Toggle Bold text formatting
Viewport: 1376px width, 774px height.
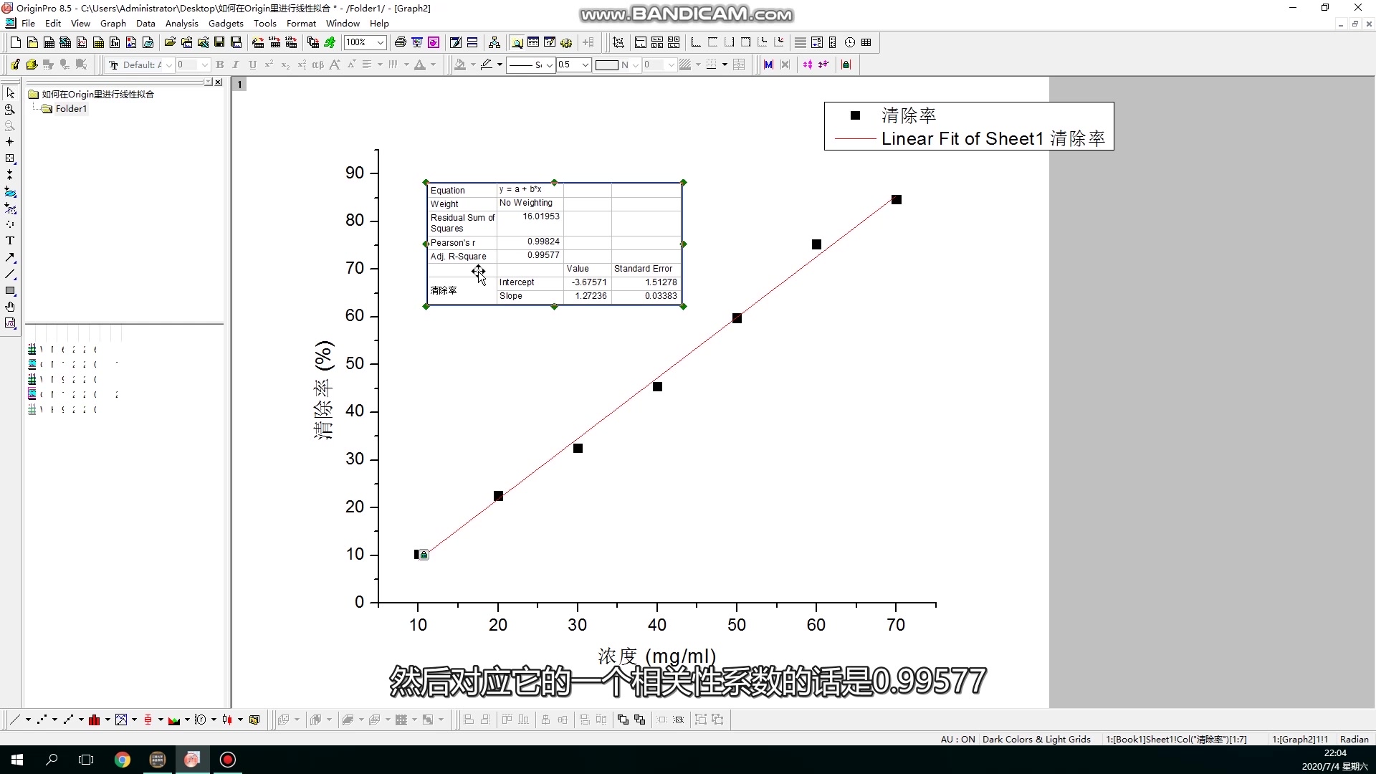[x=220, y=65]
